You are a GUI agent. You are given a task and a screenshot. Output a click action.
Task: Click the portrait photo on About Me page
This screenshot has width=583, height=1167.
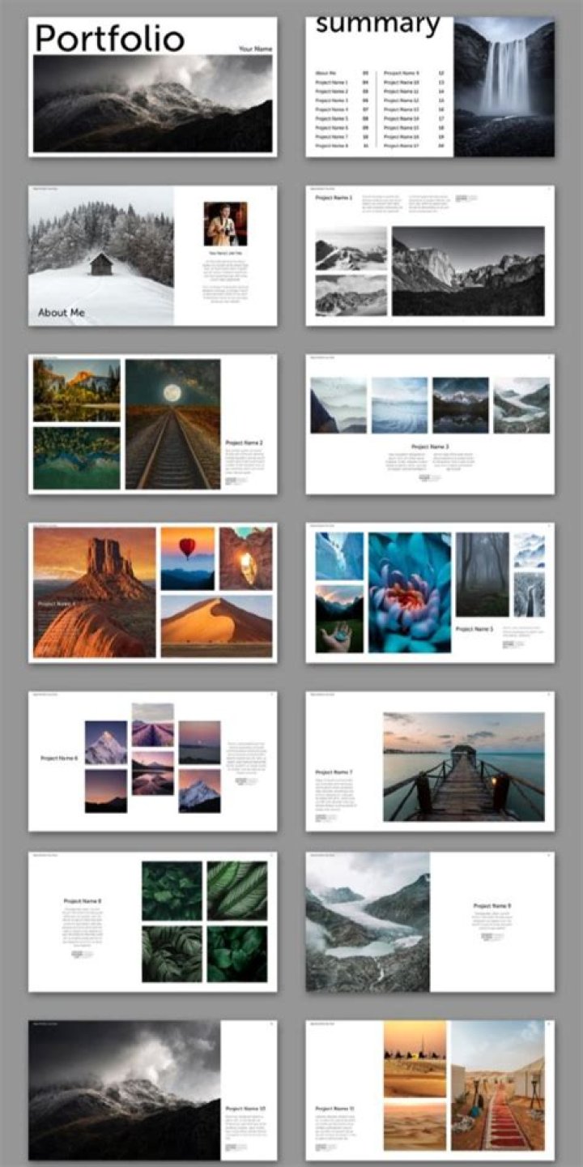225,224
